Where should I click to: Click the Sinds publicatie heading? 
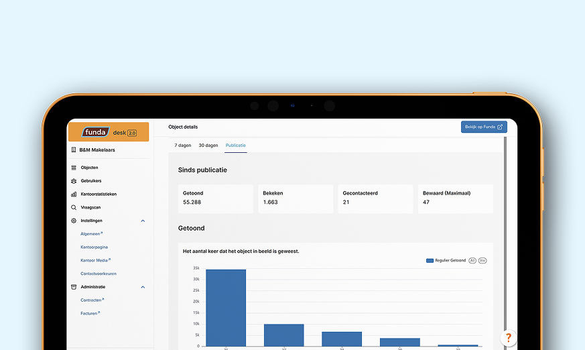tap(202, 170)
